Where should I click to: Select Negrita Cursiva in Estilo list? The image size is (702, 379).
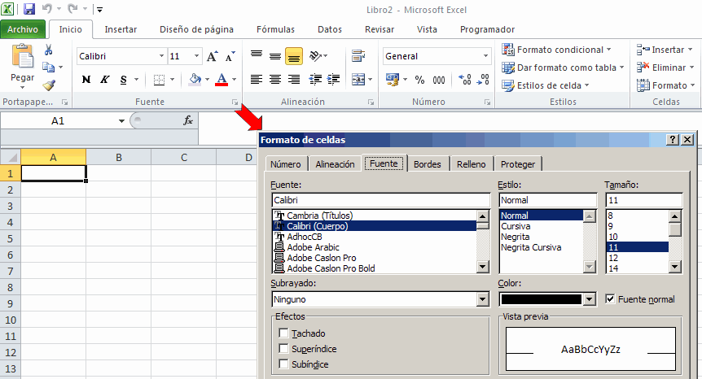[x=531, y=247]
